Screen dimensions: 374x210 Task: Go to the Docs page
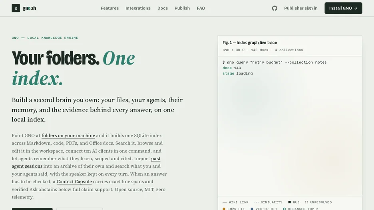[x=163, y=8]
